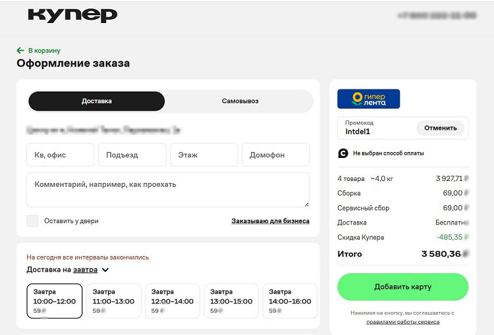Check the 'Оставить у двери' checkbox
Viewport: 494px width, 335px height.
pos(32,221)
